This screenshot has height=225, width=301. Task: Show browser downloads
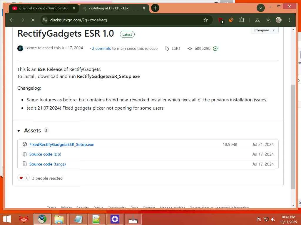tap(268, 20)
